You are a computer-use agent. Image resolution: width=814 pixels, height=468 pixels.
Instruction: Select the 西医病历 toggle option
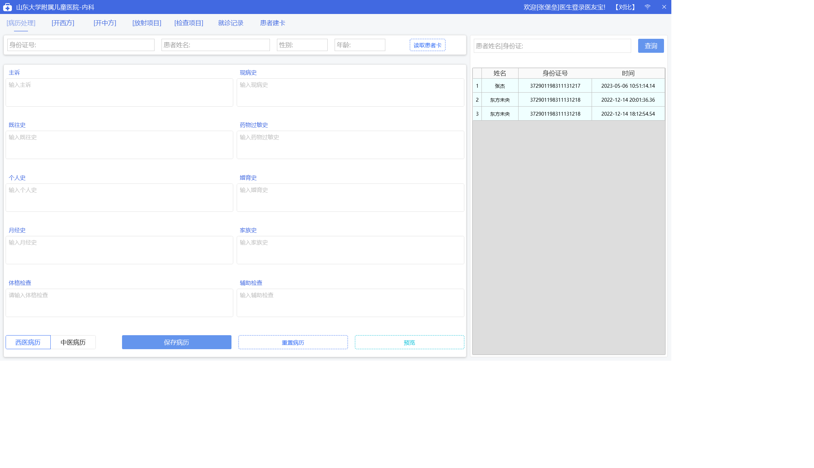28,342
